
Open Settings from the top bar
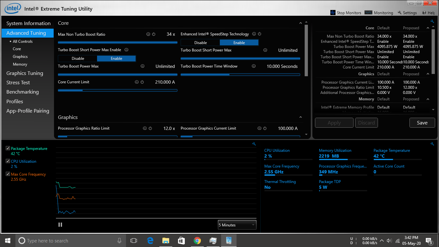407,13
